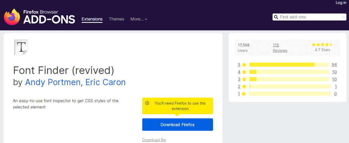The width and height of the screenshot is (349, 143).
Task: Click the 10 count for three stars
Action: pyautogui.click(x=334, y=79)
